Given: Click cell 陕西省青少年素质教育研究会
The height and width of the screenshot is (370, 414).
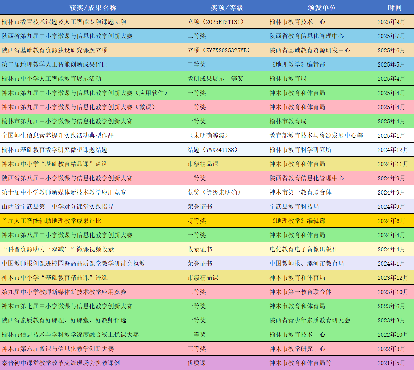Looking at the screenshot, I should pyautogui.click(x=322, y=320).
